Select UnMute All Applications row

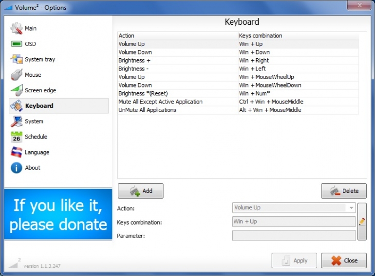pos(238,110)
